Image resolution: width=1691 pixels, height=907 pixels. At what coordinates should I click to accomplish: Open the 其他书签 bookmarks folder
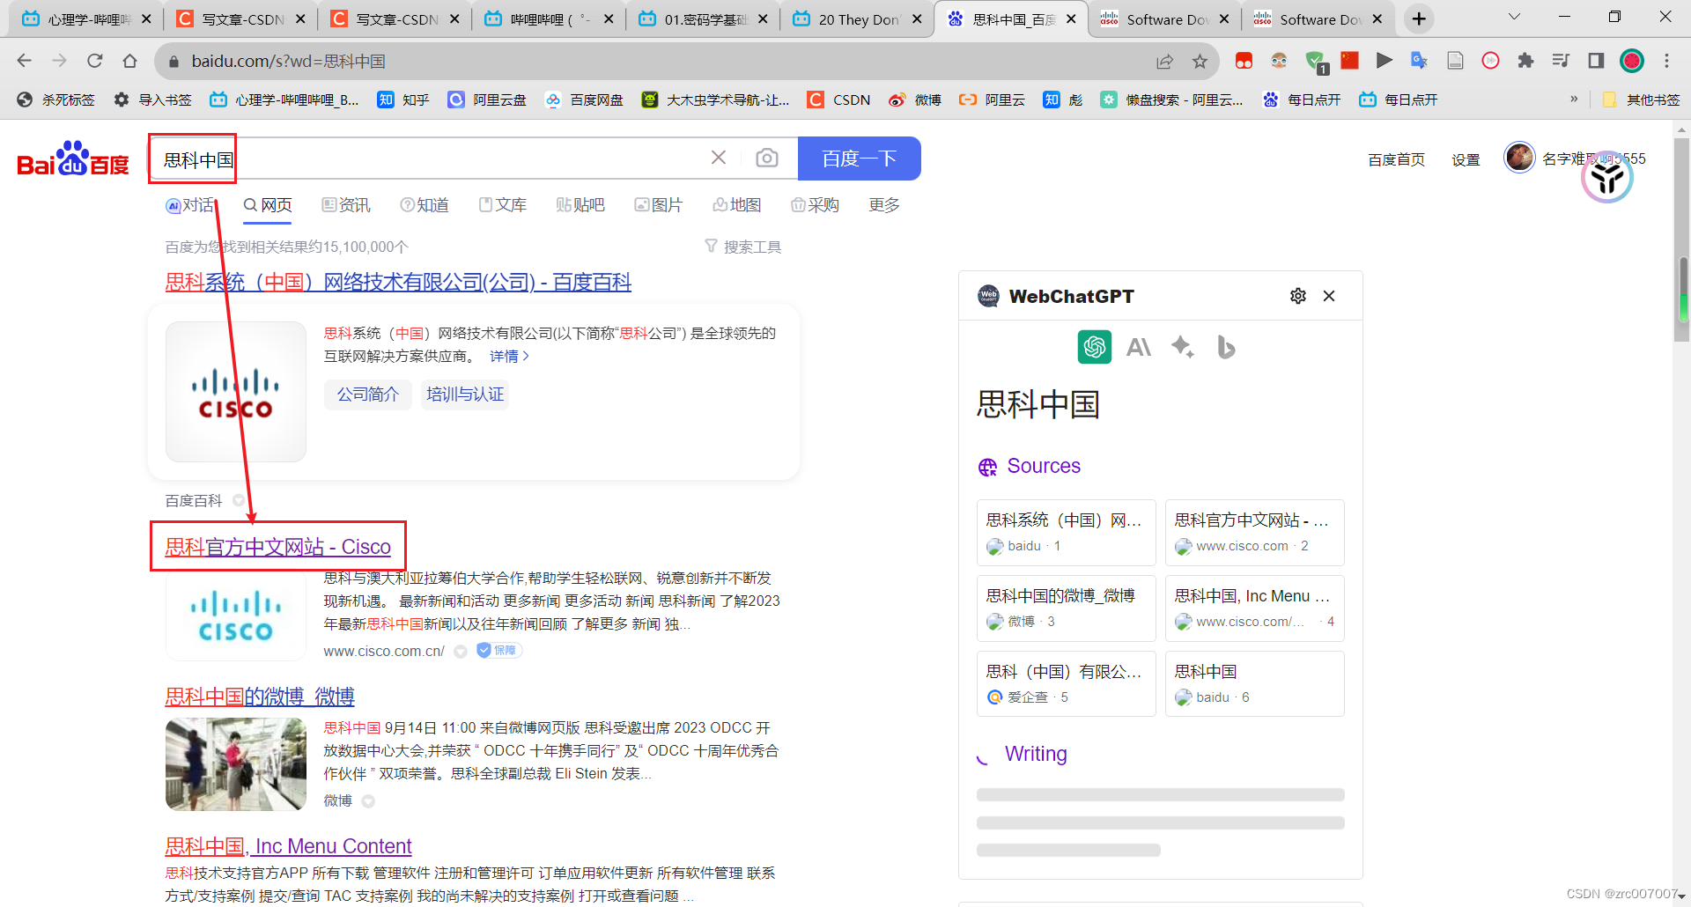tap(1641, 100)
